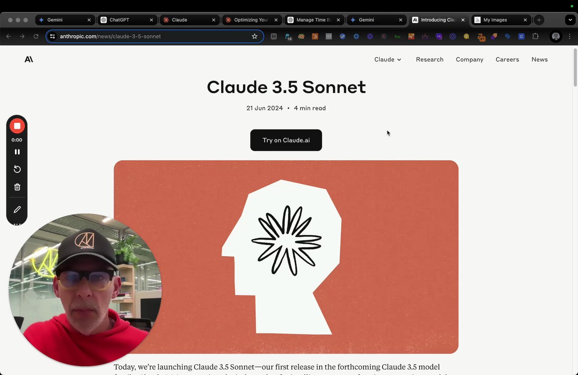The height and width of the screenshot is (375, 578).
Task: Click the purple sunburst extension icon
Action: pos(370,36)
